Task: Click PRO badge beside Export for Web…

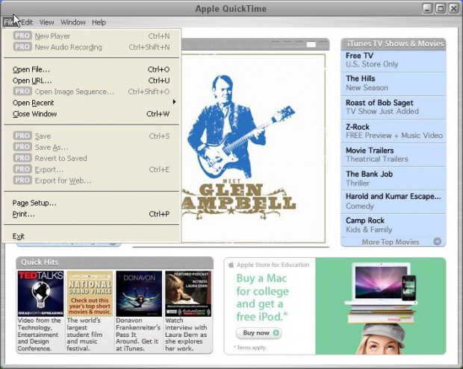Action: point(22,180)
